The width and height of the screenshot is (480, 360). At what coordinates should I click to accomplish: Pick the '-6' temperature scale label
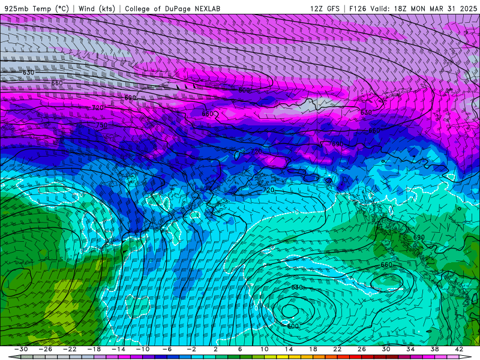(167, 349)
